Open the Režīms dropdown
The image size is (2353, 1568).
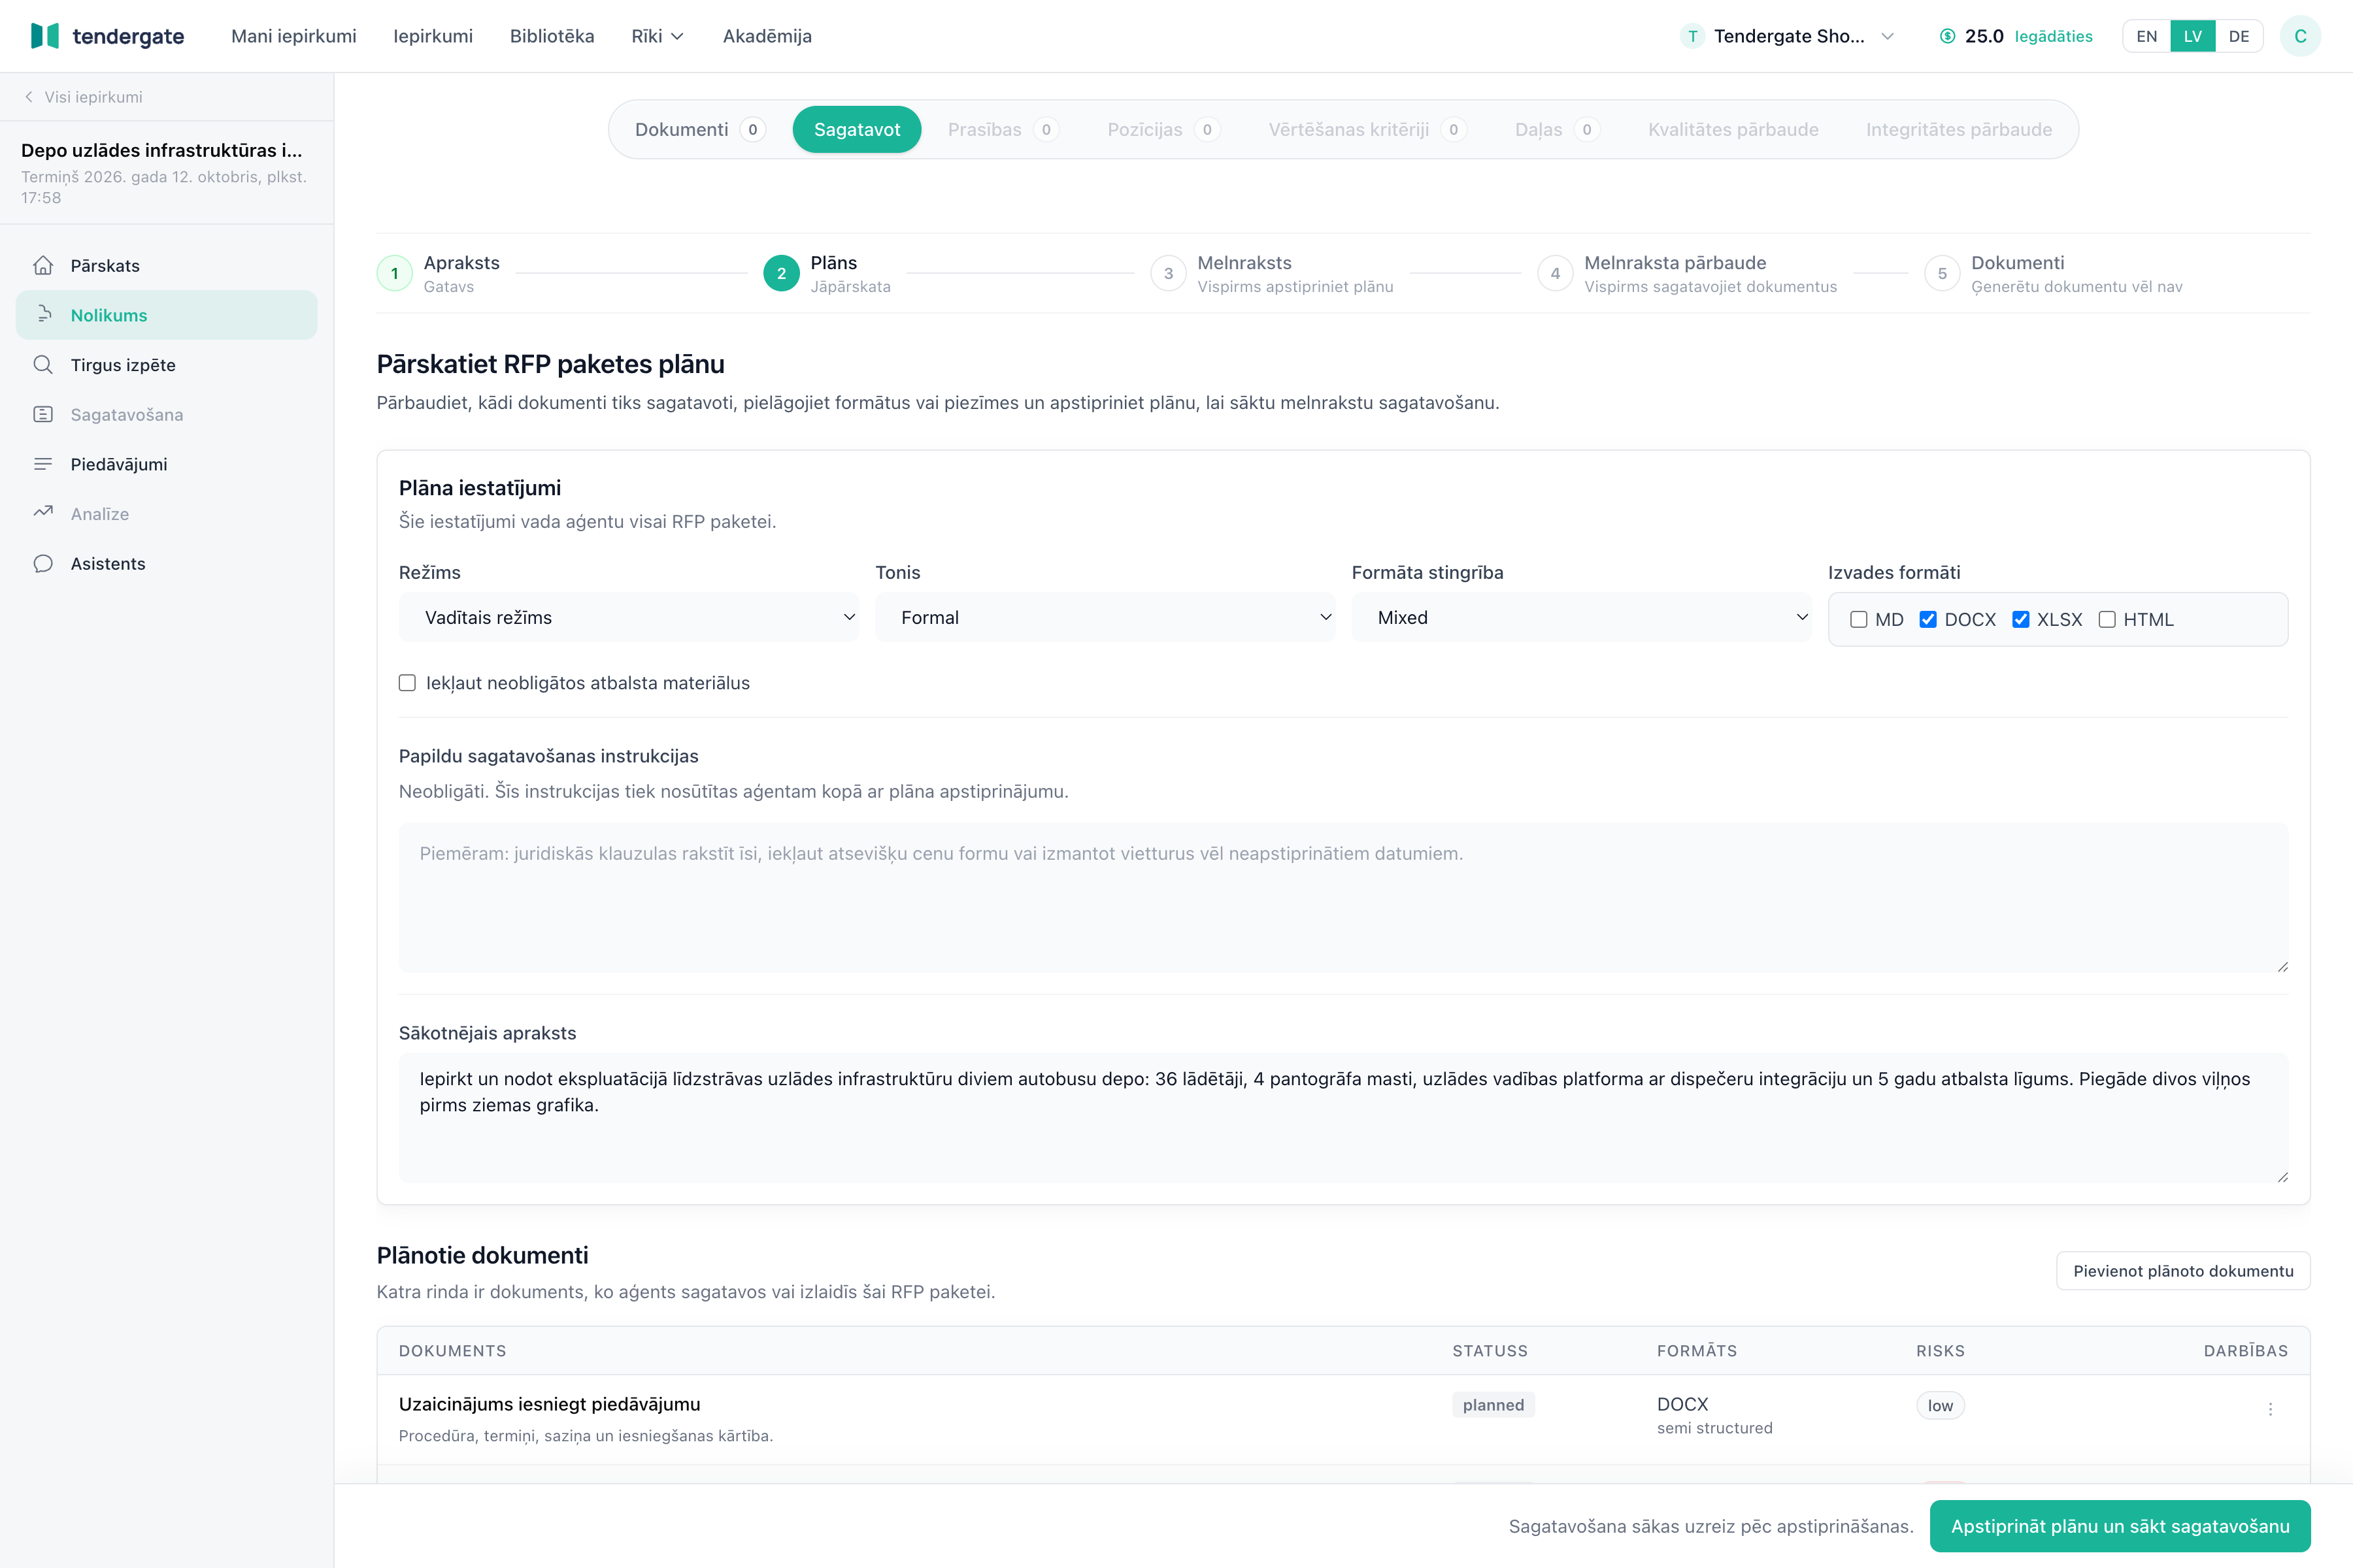click(x=628, y=617)
